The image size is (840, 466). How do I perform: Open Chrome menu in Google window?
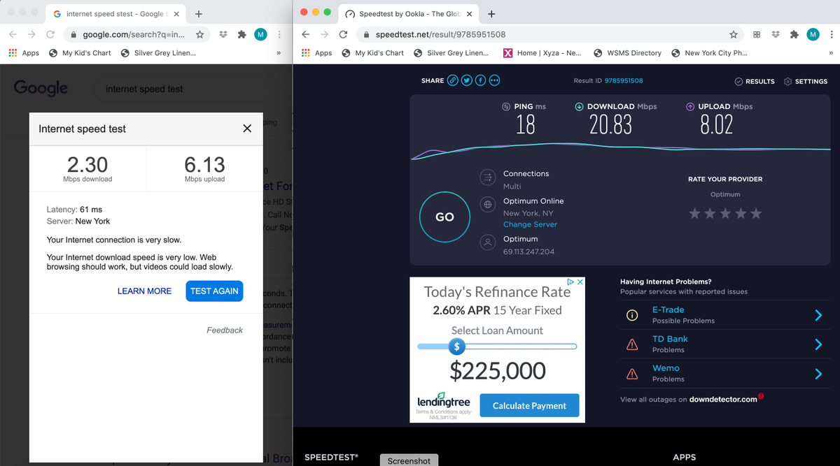(279, 34)
